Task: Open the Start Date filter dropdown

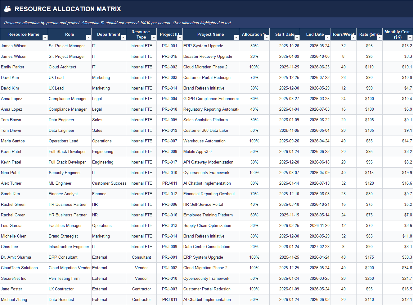Action: pos(297,38)
